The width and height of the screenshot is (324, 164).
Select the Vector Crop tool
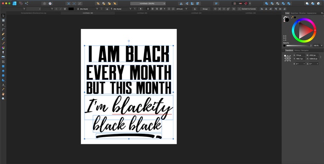pos(3,62)
